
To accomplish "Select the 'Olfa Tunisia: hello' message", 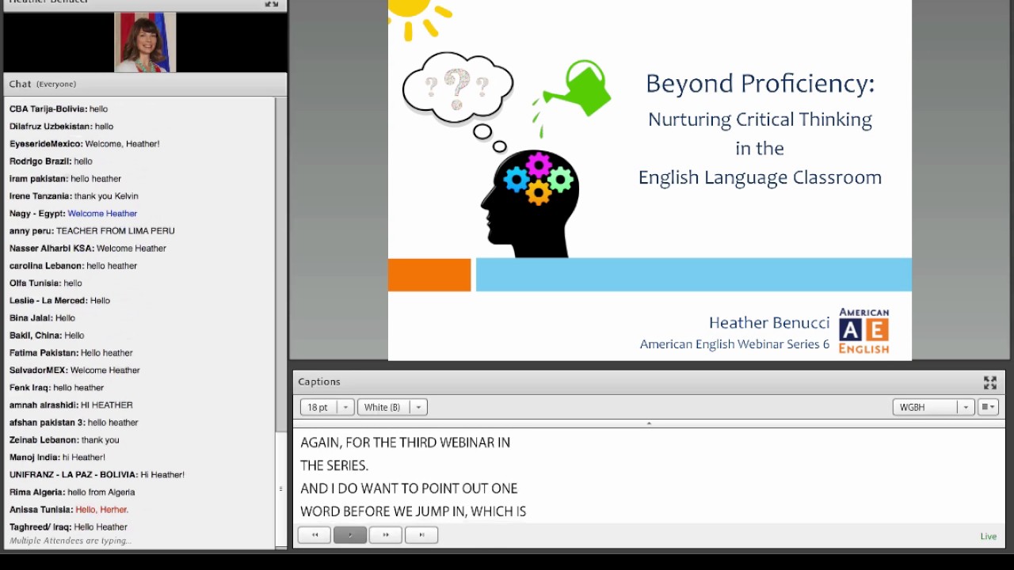I will pos(46,283).
